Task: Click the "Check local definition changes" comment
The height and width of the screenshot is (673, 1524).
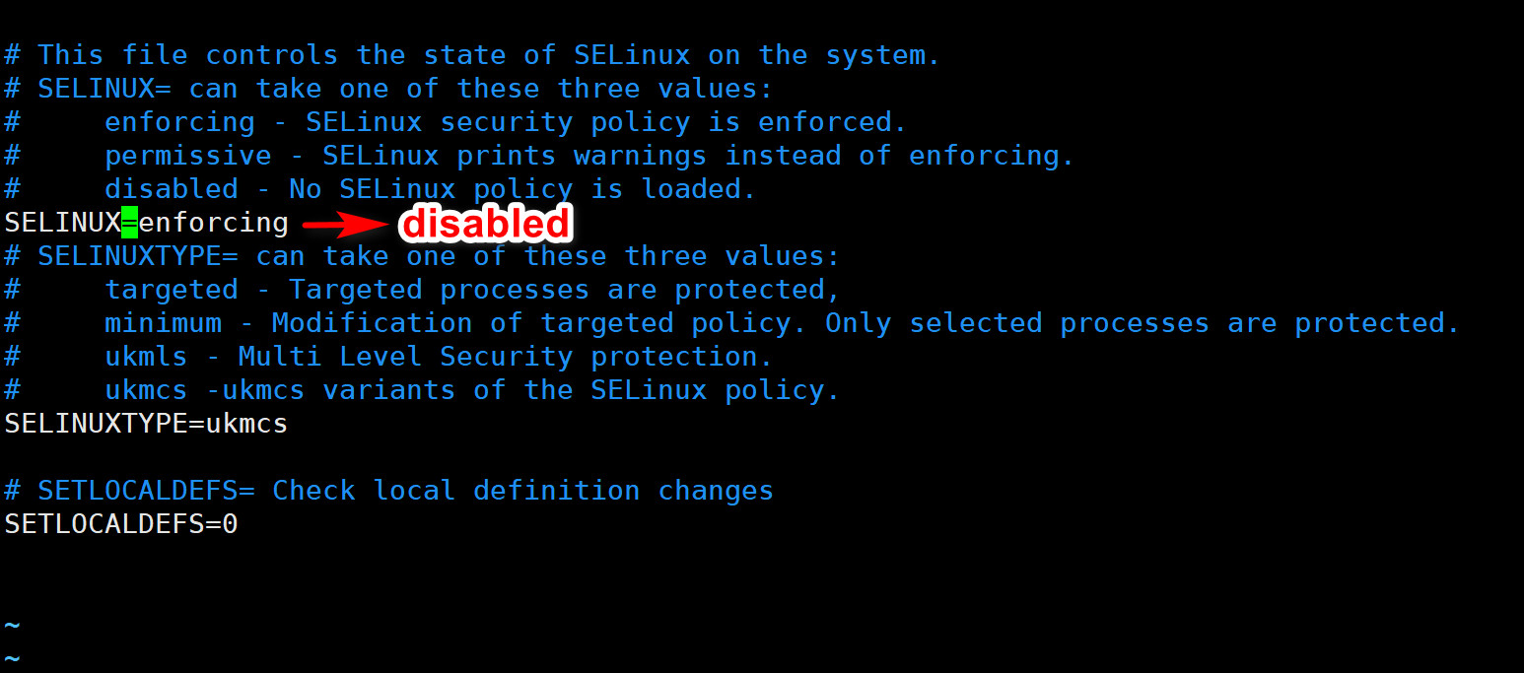Action: tap(522, 491)
